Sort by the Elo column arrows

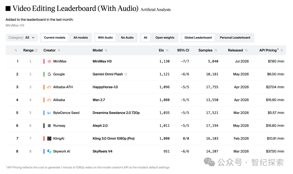[167, 50]
